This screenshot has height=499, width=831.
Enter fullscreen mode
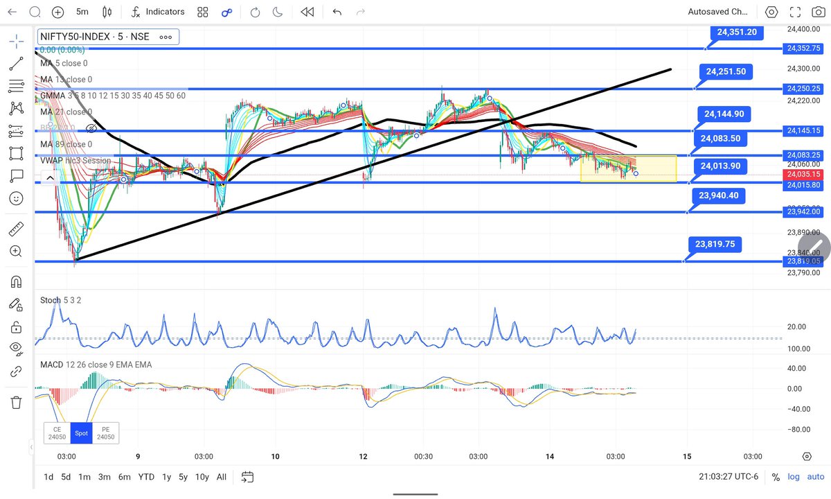[x=795, y=12]
